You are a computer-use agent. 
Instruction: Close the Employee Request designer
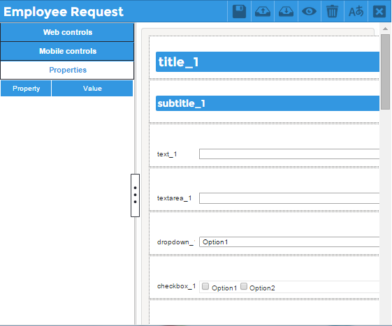(x=379, y=11)
